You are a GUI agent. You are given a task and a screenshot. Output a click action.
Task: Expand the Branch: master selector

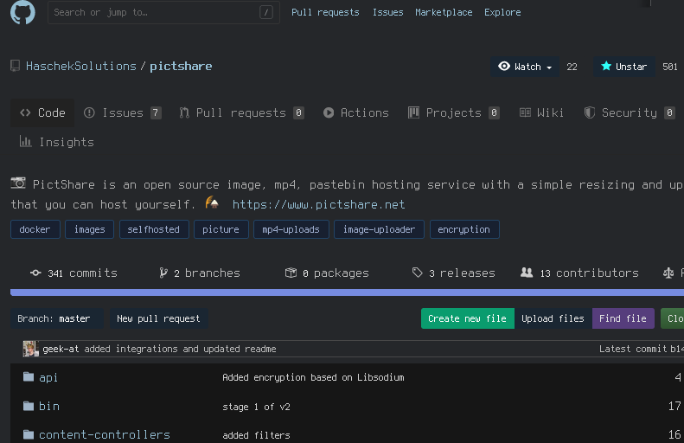tap(54, 318)
